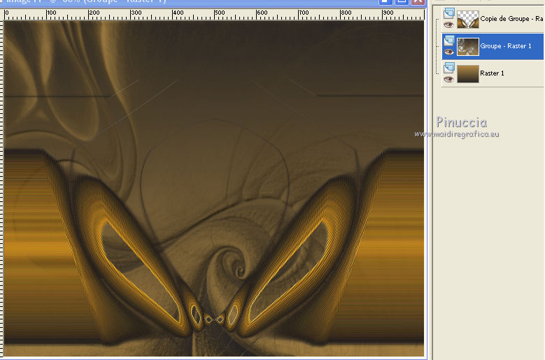Viewport: 545px width, 360px height.
Task: Hide the Groupe - Raster 1 layer
Action: (x=448, y=52)
